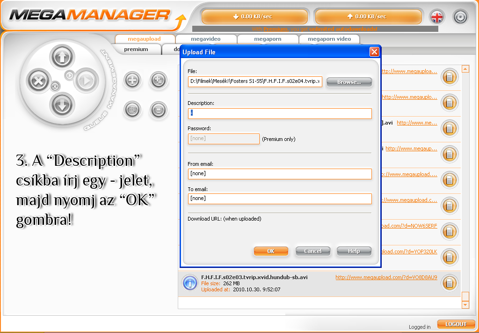Click the small play-all queue button
The image size is (479, 333).
(70, 75)
